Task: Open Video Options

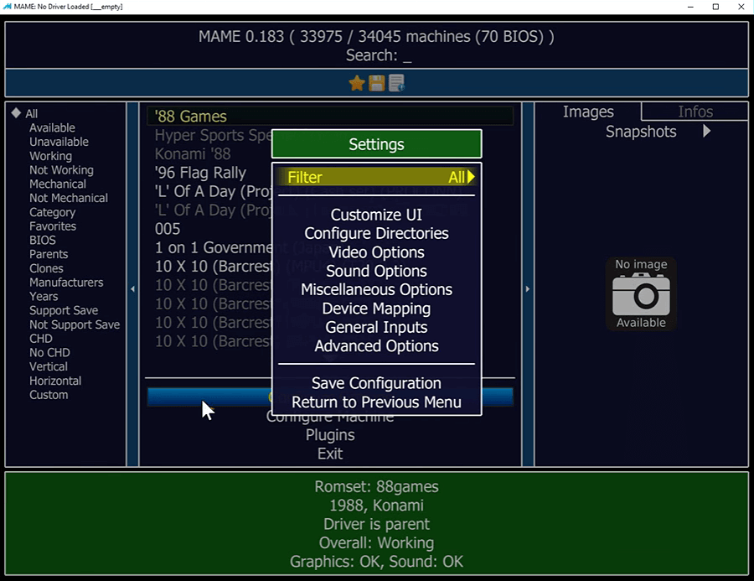Action: point(376,252)
